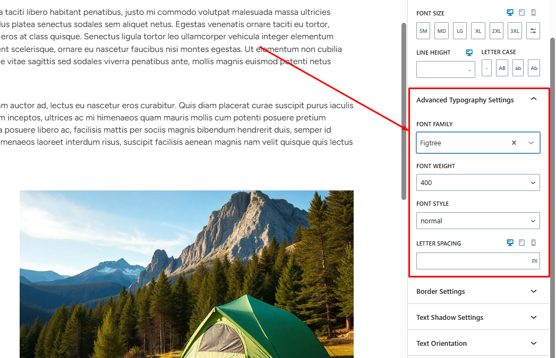Click the Letter Spacing input field

click(x=473, y=261)
